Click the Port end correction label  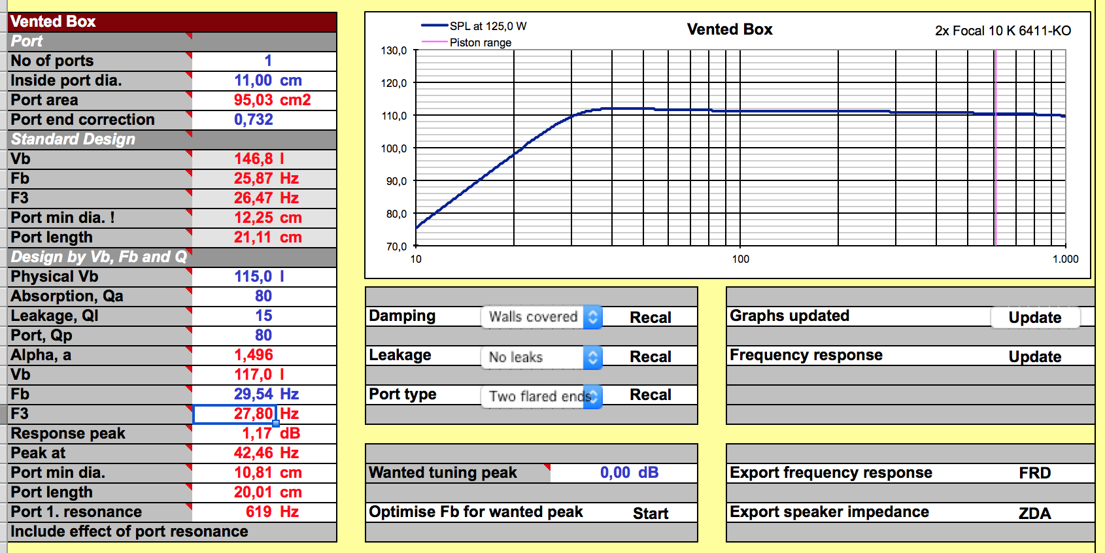82,120
